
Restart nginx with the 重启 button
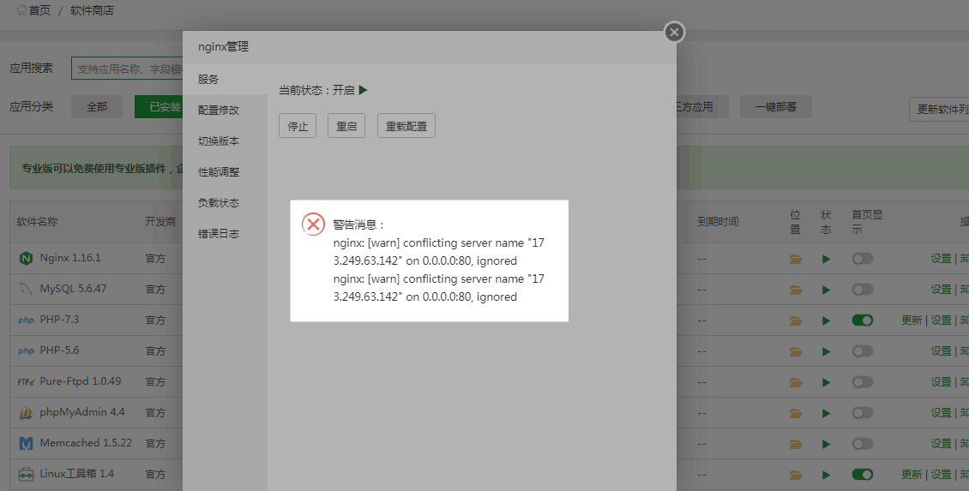pos(346,126)
